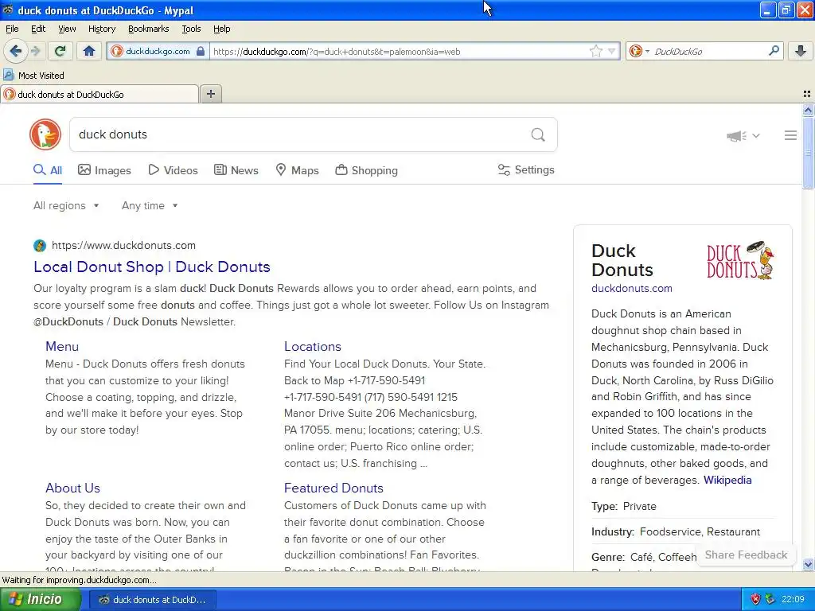The width and height of the screenshot is (815, 611).
Task: Open the search engine selector dropdown
Action: pos(639,51)
